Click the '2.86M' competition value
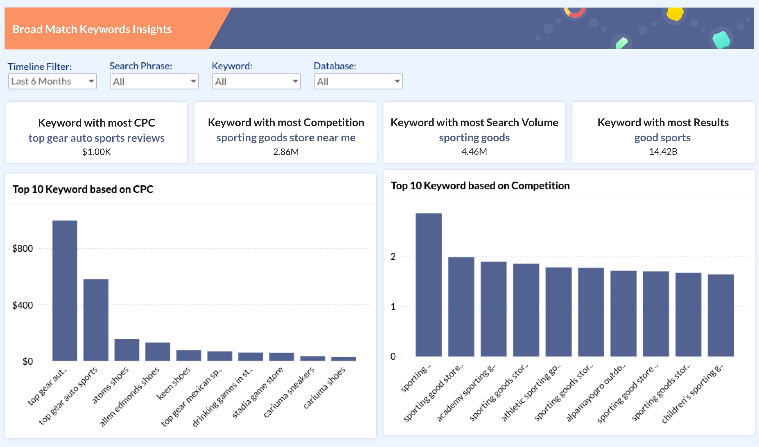Viewport: 759px width, 447px height. coord(286,152)
